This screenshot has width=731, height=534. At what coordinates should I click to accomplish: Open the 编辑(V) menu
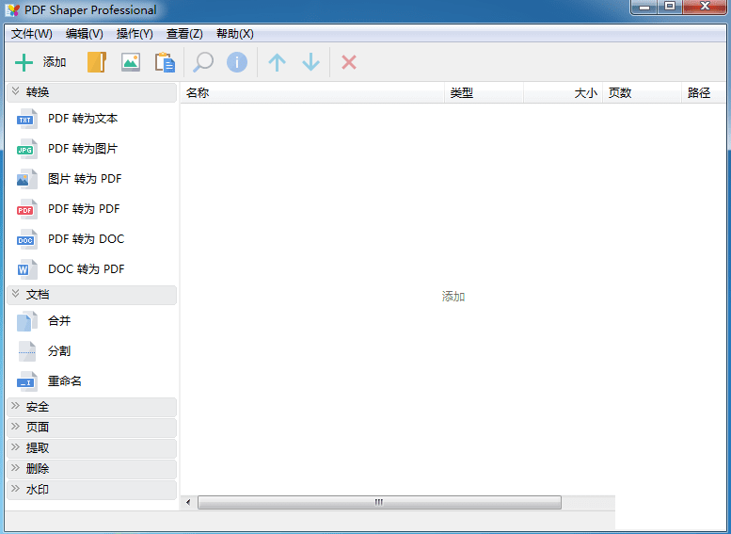(x=85, y=34)
